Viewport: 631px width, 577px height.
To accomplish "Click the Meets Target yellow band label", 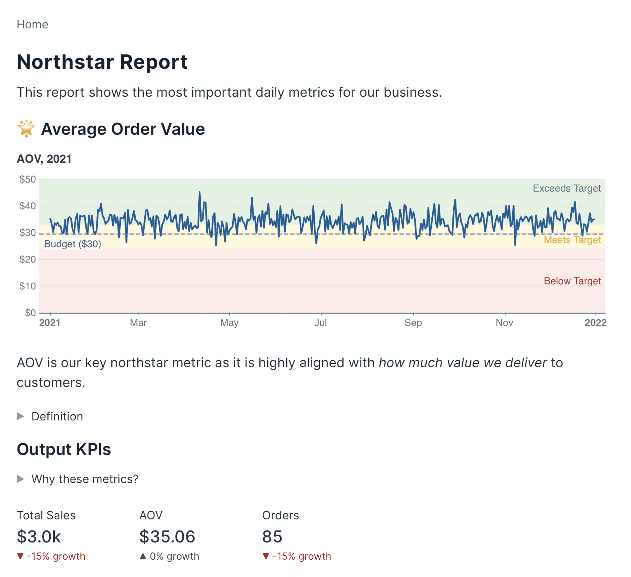I will coord(572,240).
